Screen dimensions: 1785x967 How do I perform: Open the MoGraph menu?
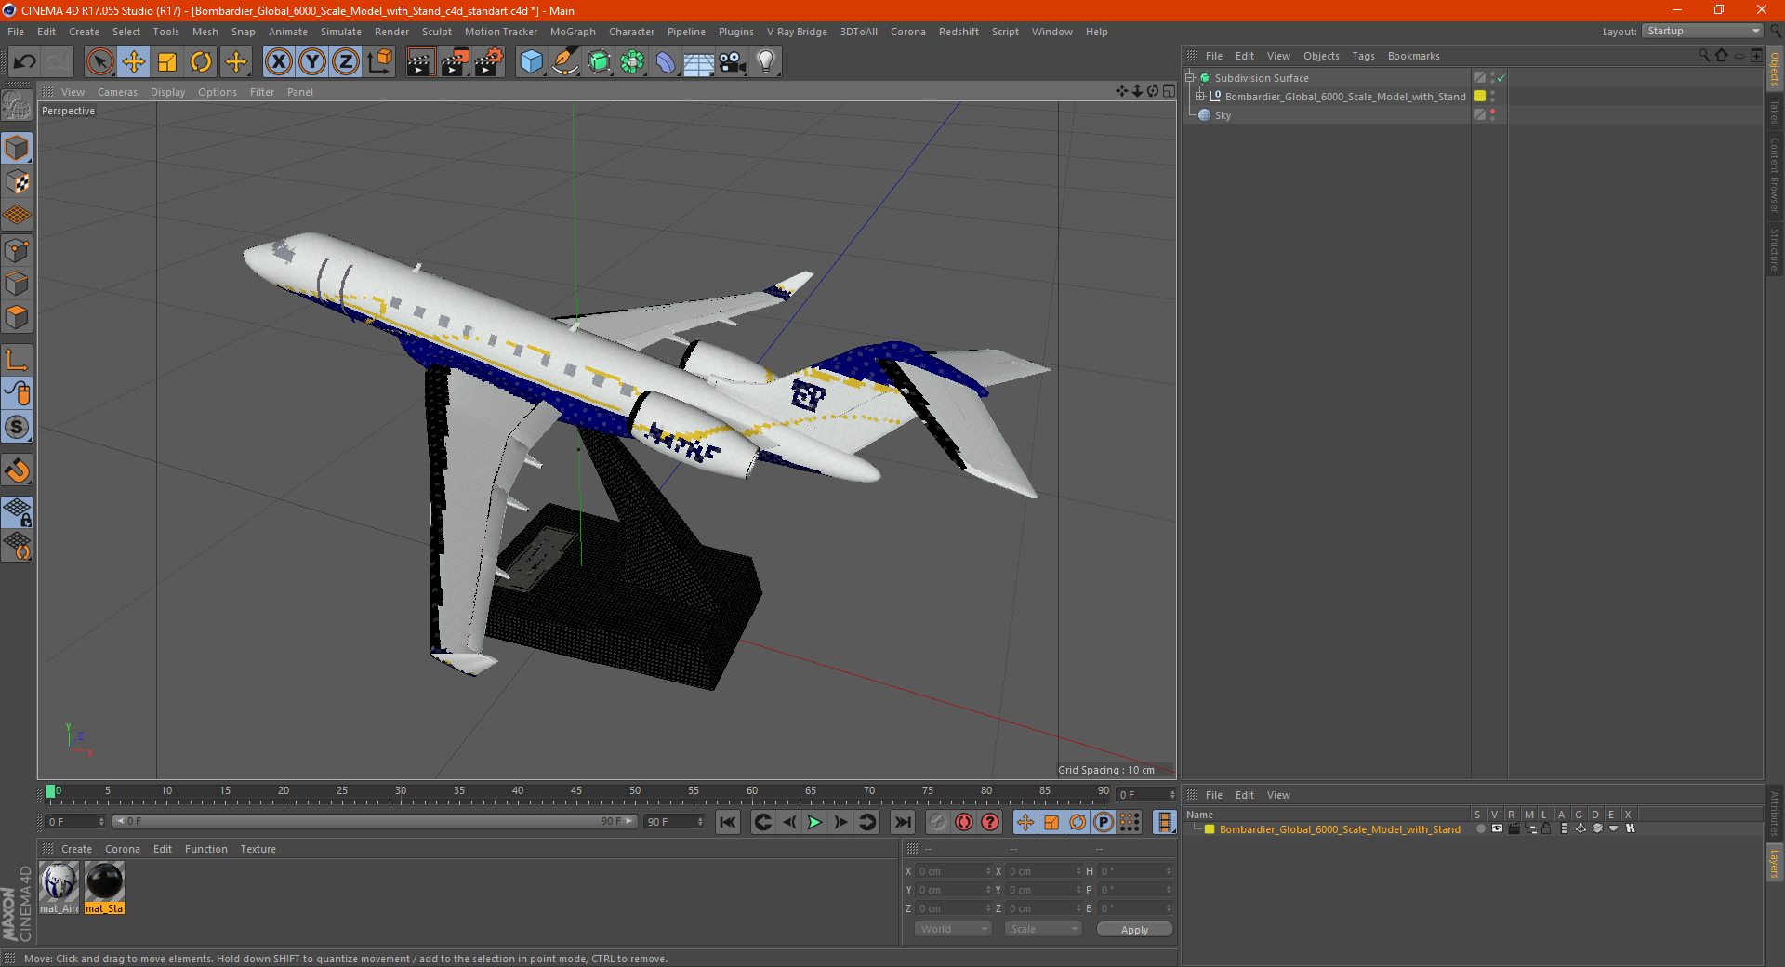tap(573, 32)
